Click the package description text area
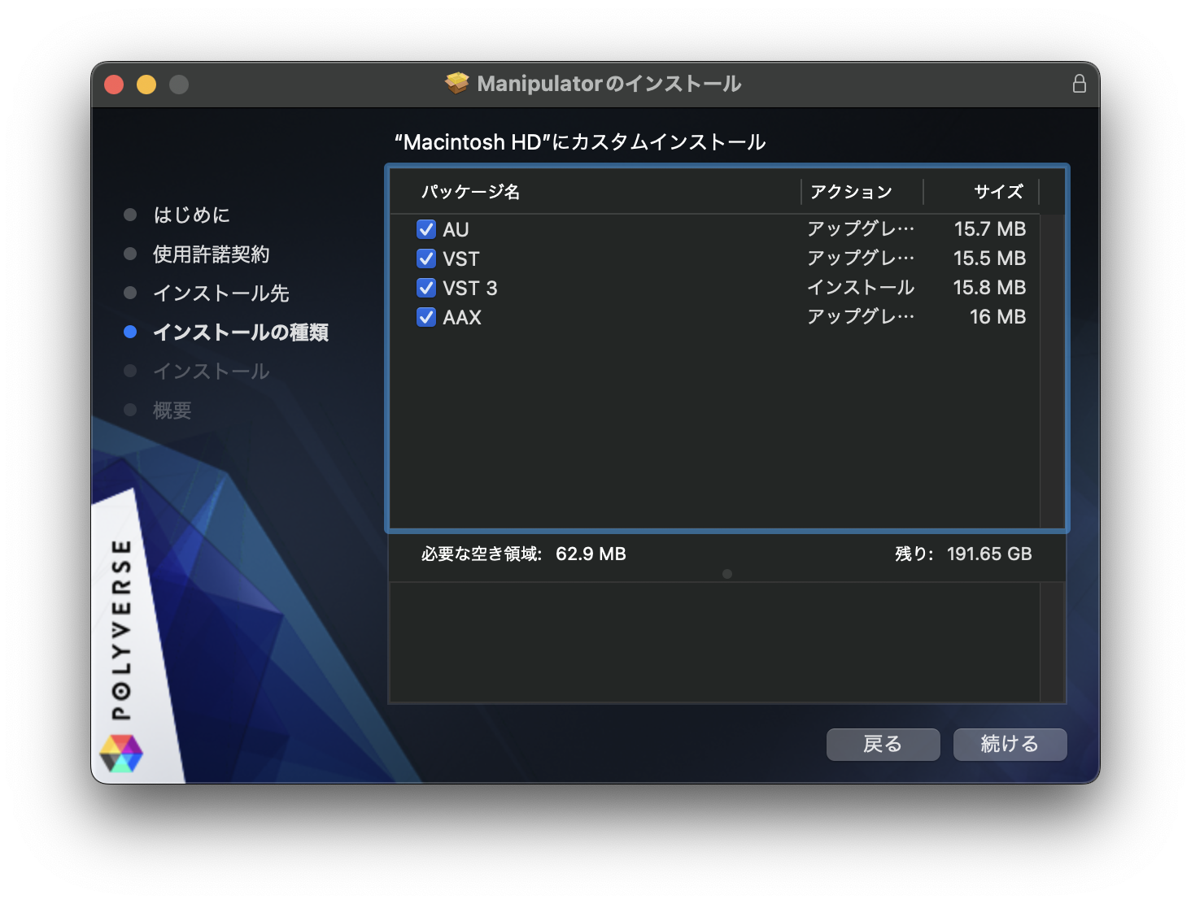Screen dimensions: 1191x904 pyautogui.click(x=714, y=642)
